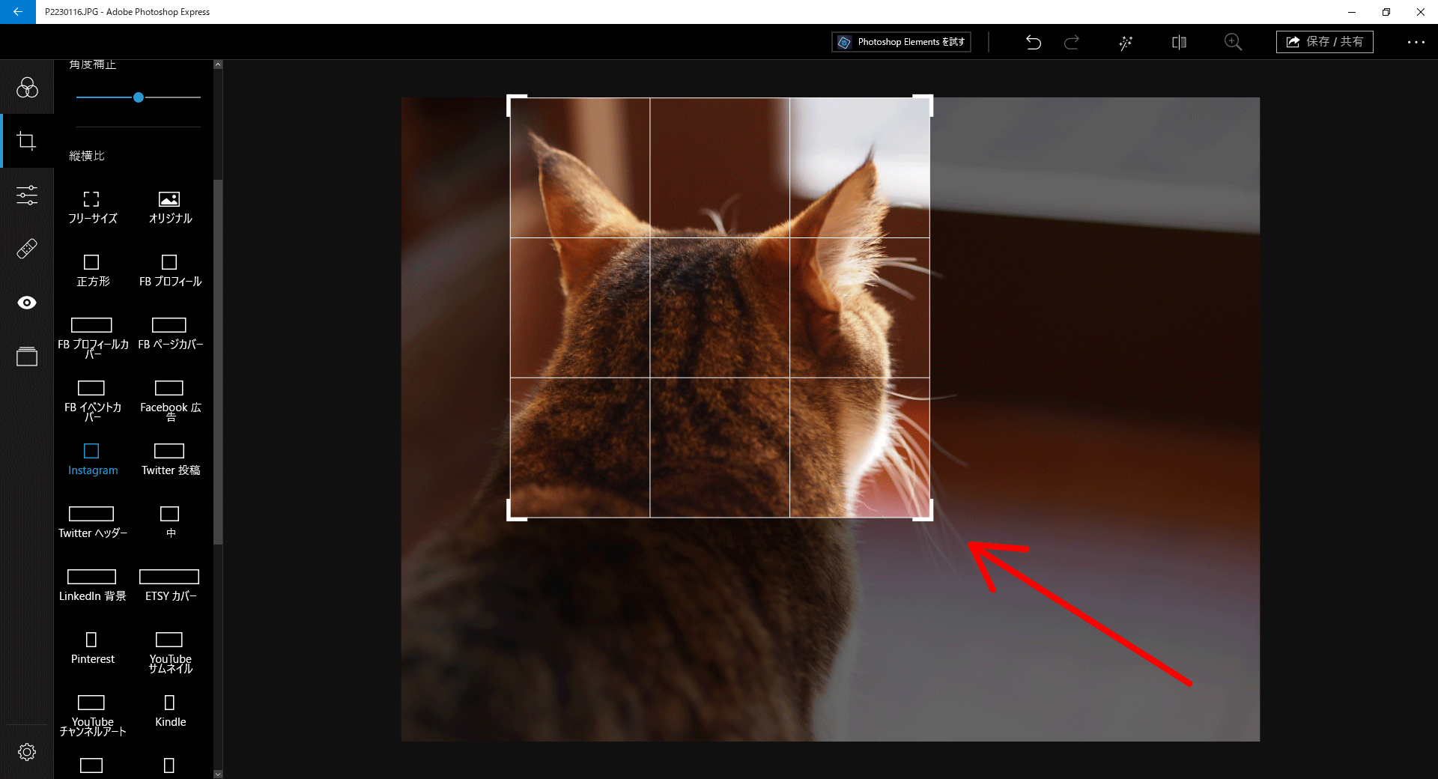Open the Borders panel icon

(27, 357)
